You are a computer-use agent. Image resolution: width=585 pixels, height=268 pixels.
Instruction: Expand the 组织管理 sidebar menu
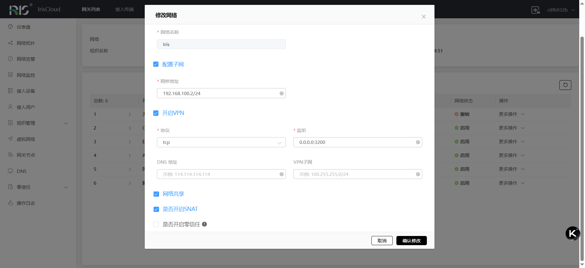38,123
